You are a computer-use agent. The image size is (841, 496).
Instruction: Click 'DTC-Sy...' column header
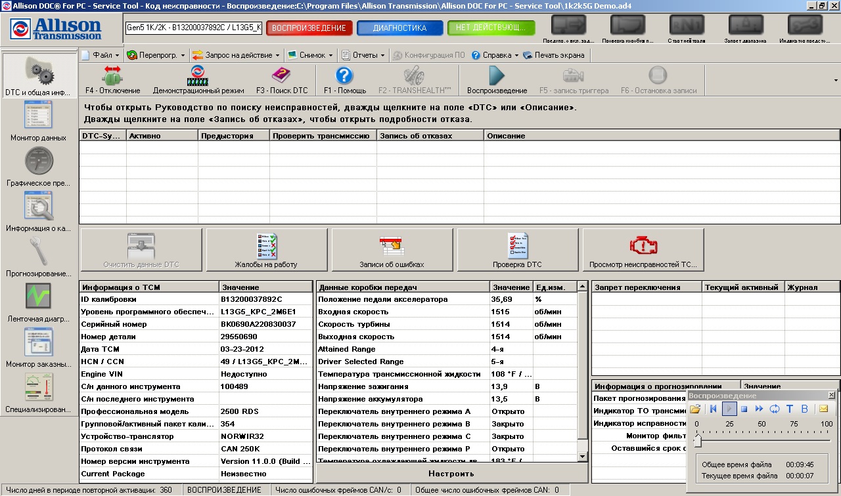click(x=103, y=136)
